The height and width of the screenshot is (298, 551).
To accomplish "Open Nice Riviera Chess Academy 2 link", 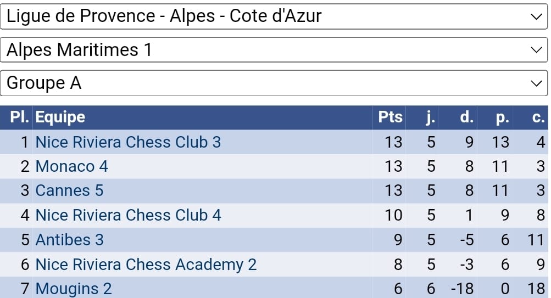I will pyautogui.click(x=146, y=265).
